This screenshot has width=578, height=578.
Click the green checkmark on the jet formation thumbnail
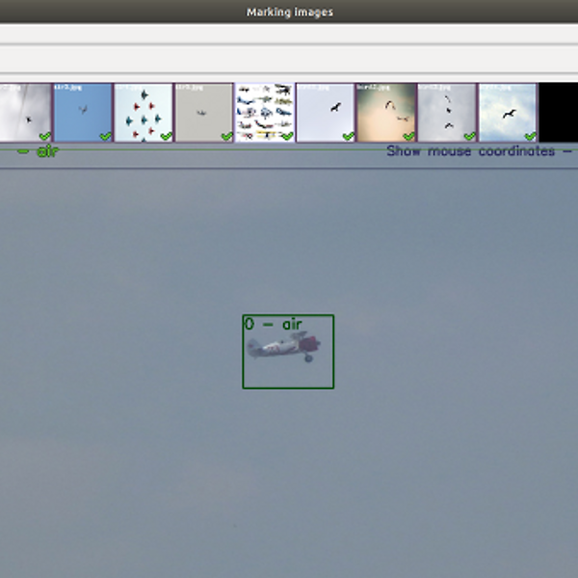click(167, 136)
